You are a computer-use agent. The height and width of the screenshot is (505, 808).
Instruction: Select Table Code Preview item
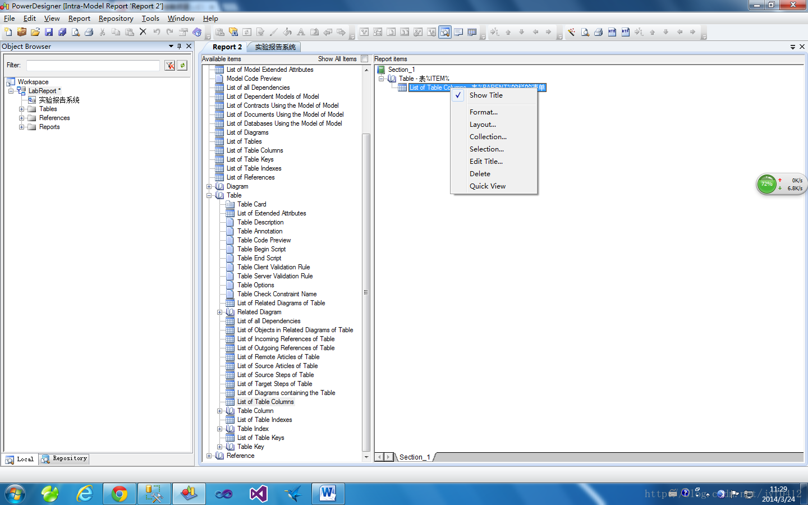coord(264,240)
